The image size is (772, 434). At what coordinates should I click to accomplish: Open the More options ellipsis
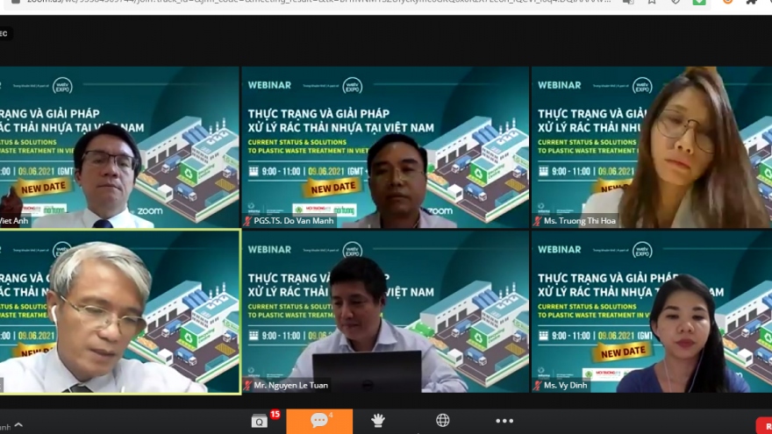pyautogui.click(x=504, y=421)
